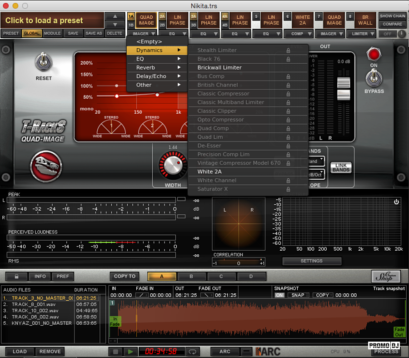Viewport: 409px width, 358px height.
Task: Select slot 2A chain button
Action: [162, 17]
